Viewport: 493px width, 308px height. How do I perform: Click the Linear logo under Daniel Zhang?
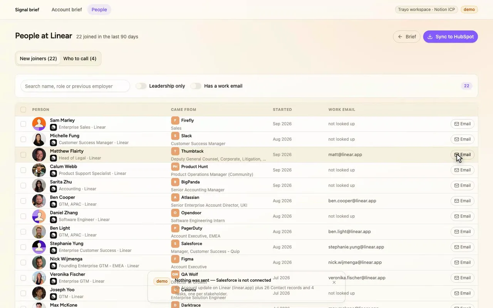(x=54, y=220)
